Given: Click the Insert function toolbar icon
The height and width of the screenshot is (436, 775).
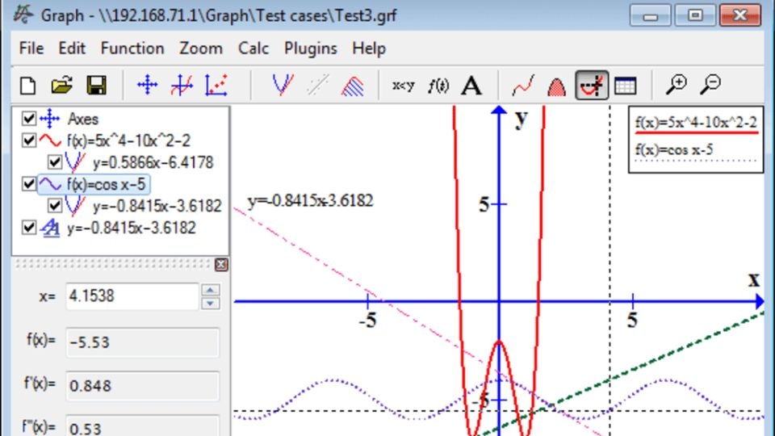Looking at the screenshot, I should [182, 86].
